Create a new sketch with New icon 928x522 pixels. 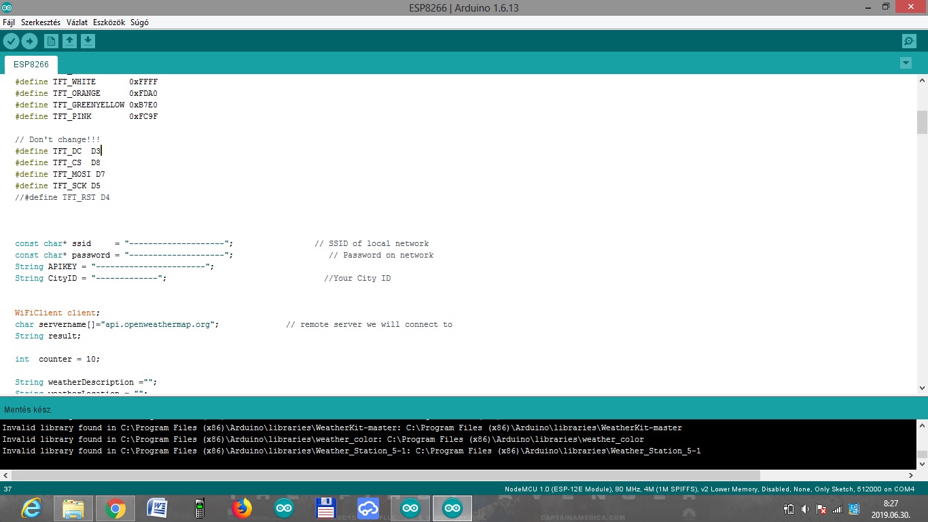click(x=51, y=41)
